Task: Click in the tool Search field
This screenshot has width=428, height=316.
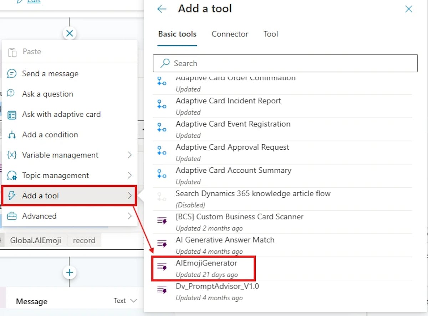Action: (292, 63)
